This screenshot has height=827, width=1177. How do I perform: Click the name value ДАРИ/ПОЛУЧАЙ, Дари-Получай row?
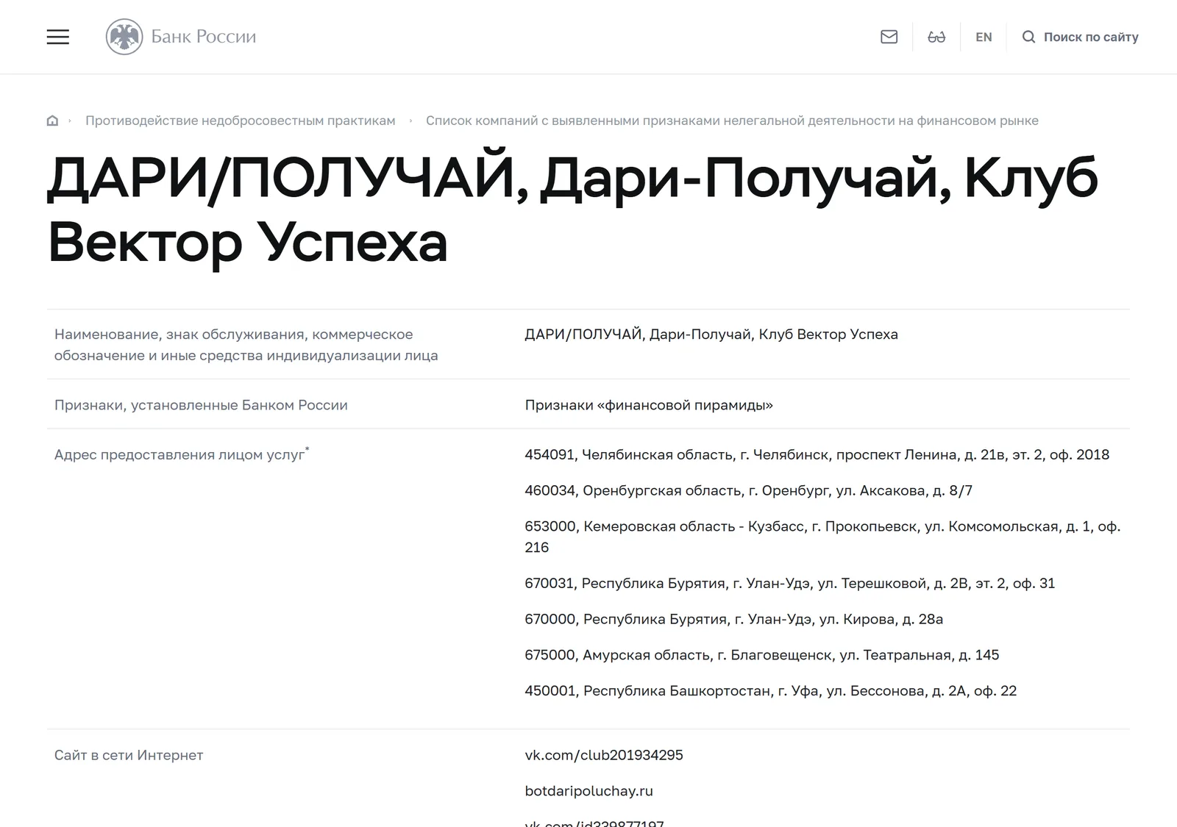(711, 334)
